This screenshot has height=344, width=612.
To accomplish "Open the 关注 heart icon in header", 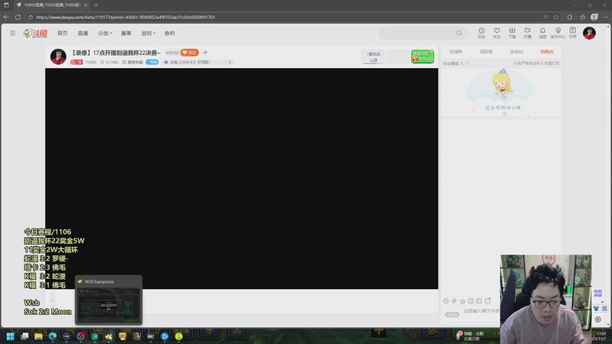I will [496, 33].
